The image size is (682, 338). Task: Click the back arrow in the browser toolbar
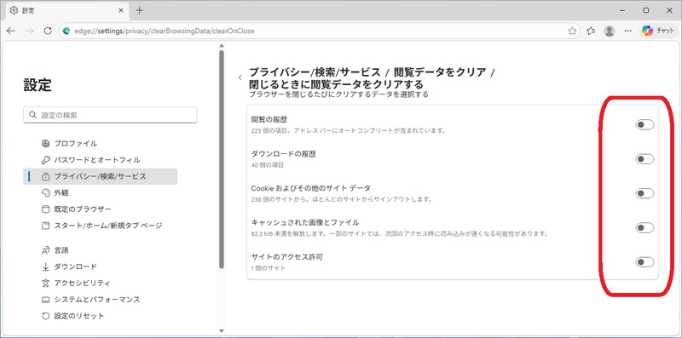tap(11, 31)
